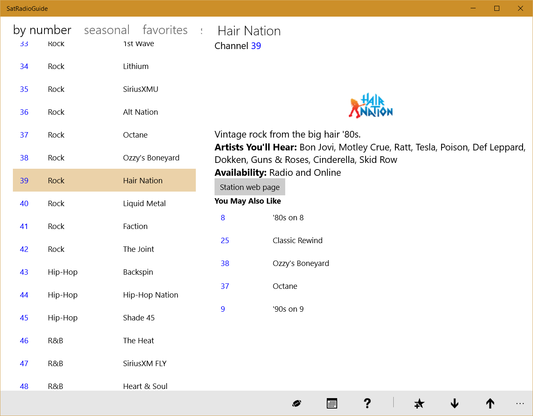Go to next channel down arrow

(x=454, y=403)
